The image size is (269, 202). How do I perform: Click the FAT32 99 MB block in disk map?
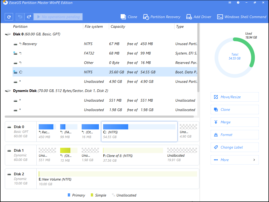click(69, 132)
